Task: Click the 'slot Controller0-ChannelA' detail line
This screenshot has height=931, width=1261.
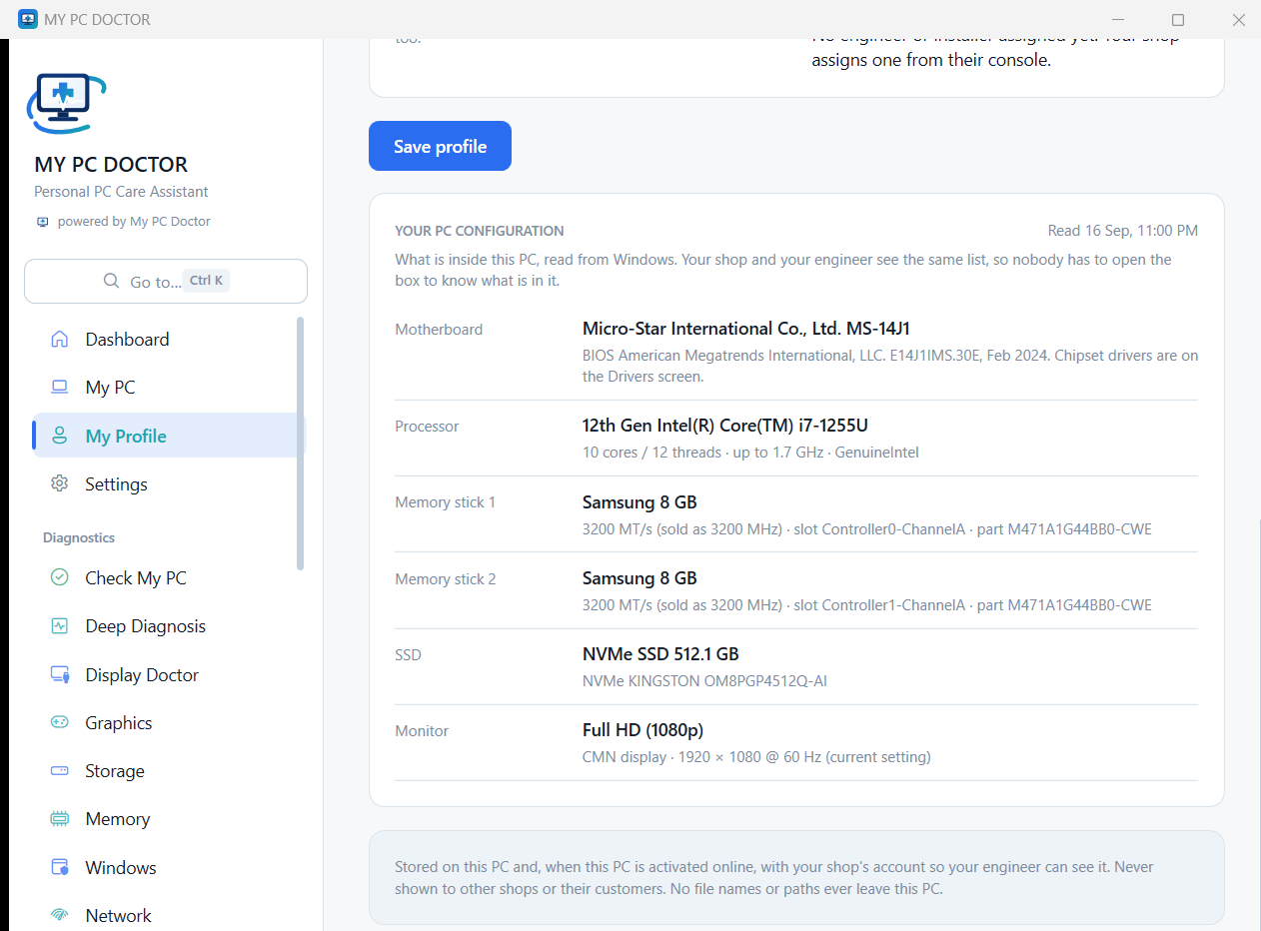Action: pos(867,528)
